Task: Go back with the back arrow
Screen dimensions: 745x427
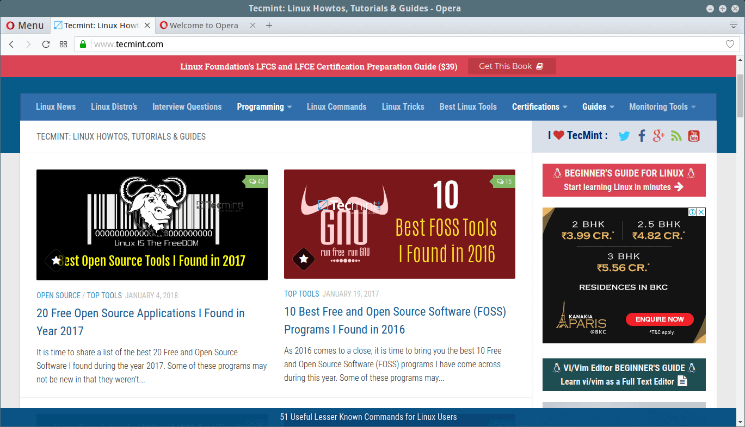Action: (11, 45)
